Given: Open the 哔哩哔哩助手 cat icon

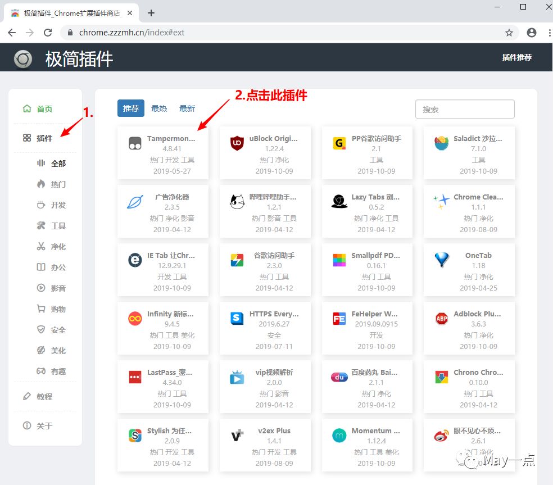Looking at the screenshot, I should click(x=237, y=202).
